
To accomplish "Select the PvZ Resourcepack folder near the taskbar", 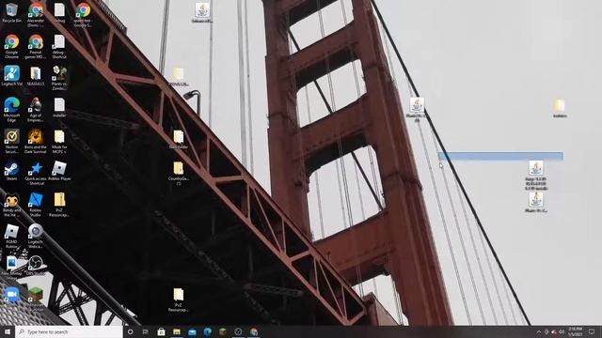I will pos(178,300).
